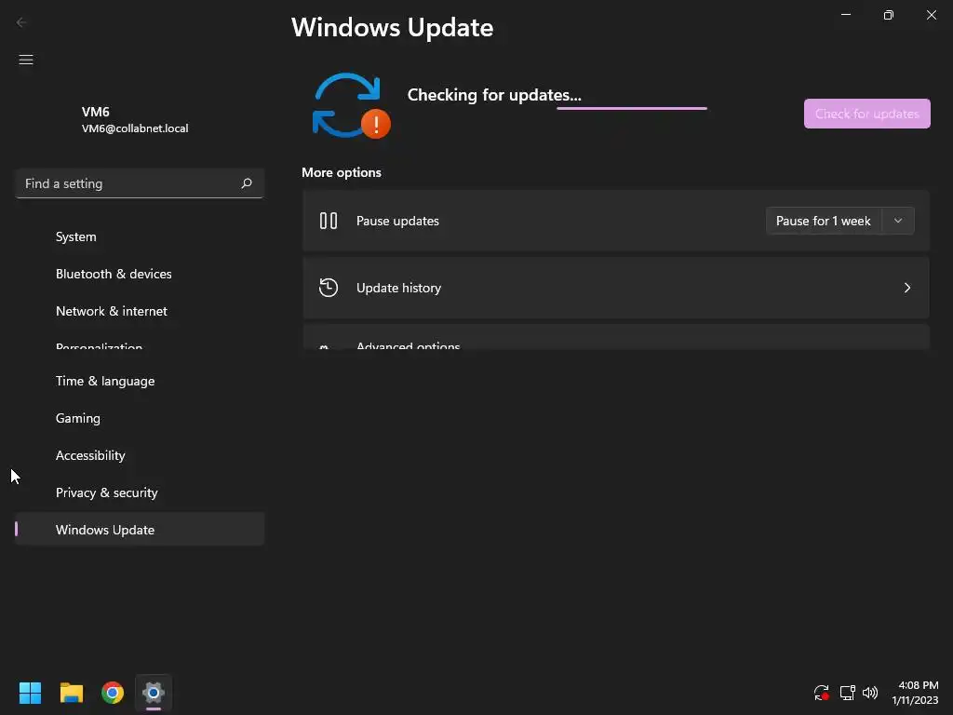Open the network tray icon
The image size is (953, 715).
click(x=847, y=693)
